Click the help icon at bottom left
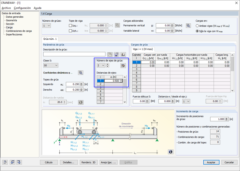240x171 pixels. click(x=5, y=162)
